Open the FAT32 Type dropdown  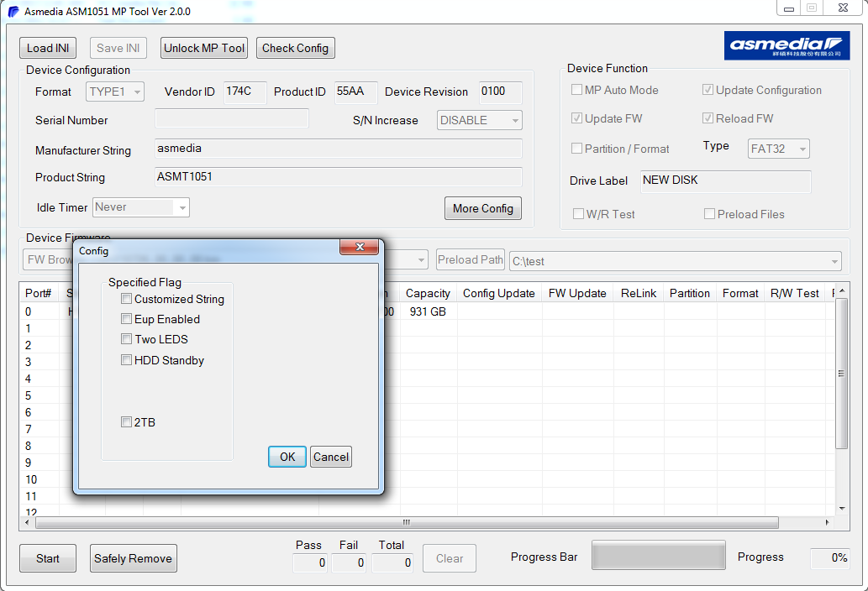(x=778, y=149)
